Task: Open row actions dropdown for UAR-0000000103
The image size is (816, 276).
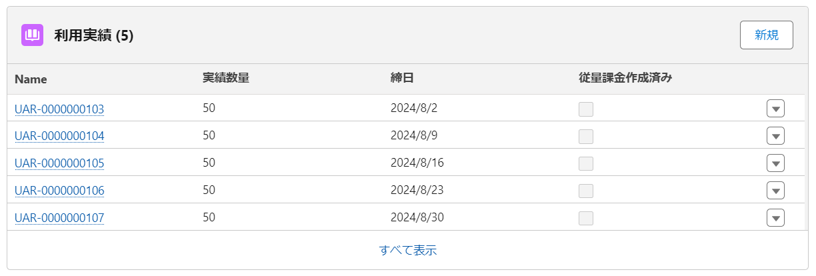Action: click(x=775, y=109)
